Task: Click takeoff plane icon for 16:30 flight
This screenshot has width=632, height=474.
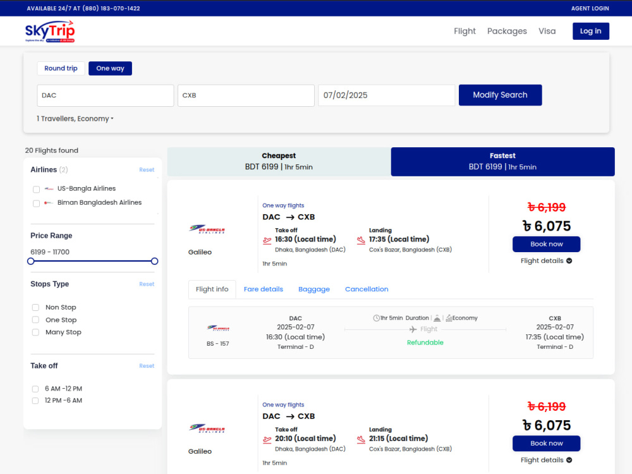Action: 267,241
